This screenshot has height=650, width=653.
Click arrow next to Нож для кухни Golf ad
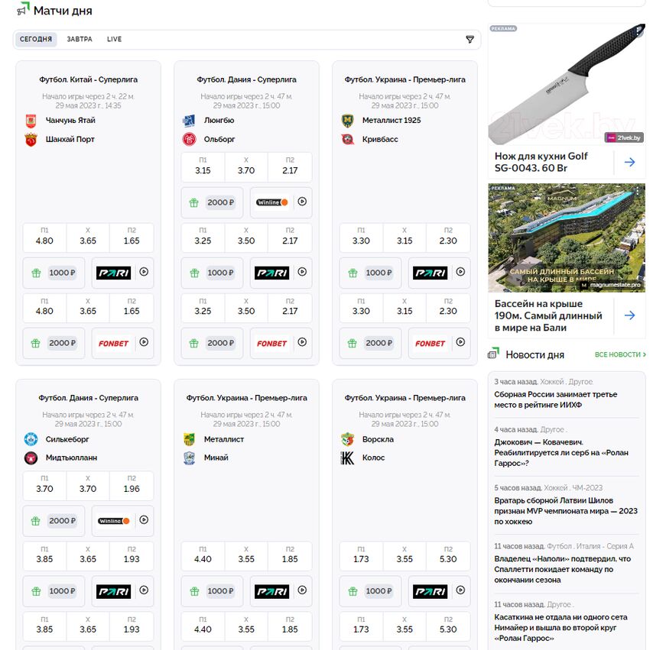630,162
